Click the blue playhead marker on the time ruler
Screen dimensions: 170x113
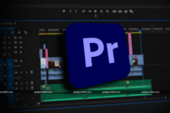pyautogui.click(x=140, y=31)
